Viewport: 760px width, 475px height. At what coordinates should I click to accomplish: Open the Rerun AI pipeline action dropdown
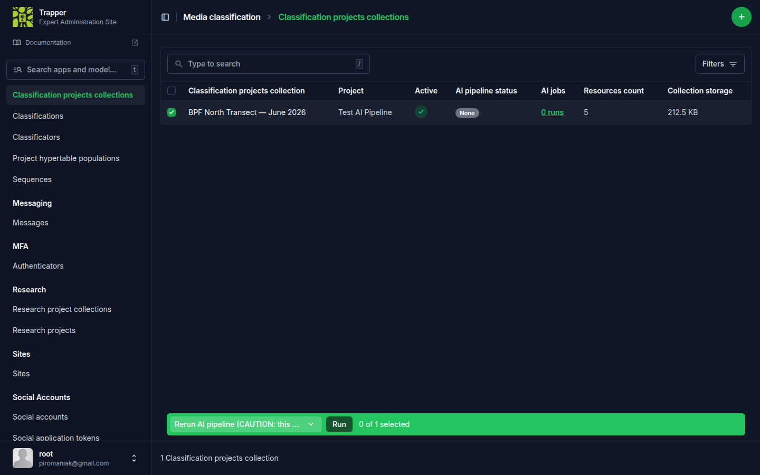pyautogui.click(x=245, y=424)
